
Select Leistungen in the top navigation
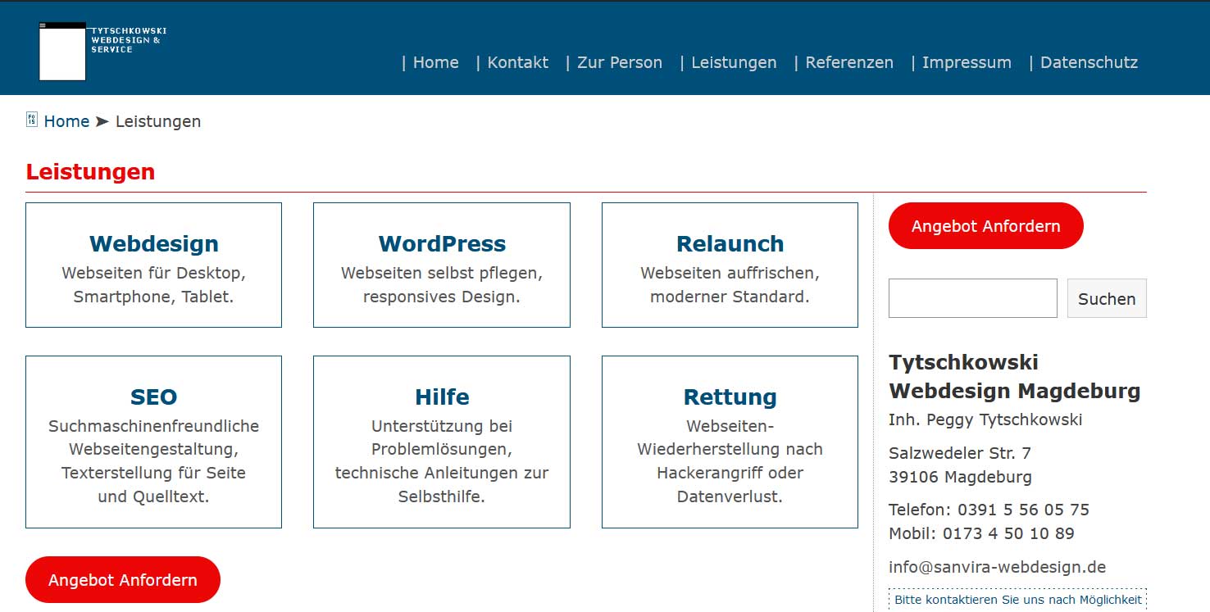[734, 62]
